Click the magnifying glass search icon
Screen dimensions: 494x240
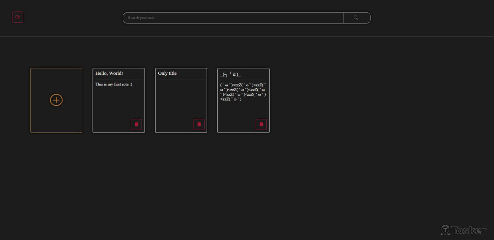(x=356, y=18)
